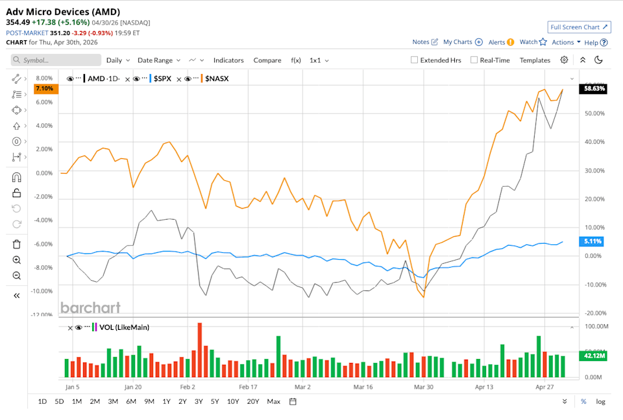Select the arrow marker tool

(x=16, y=126)
